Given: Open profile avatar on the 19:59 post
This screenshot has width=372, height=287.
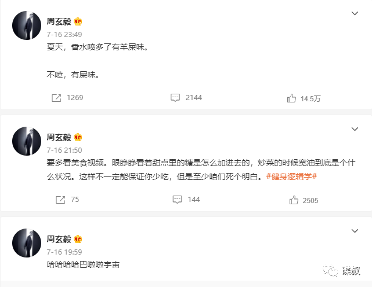Looking at the screenshot, I should pos(25,242).
